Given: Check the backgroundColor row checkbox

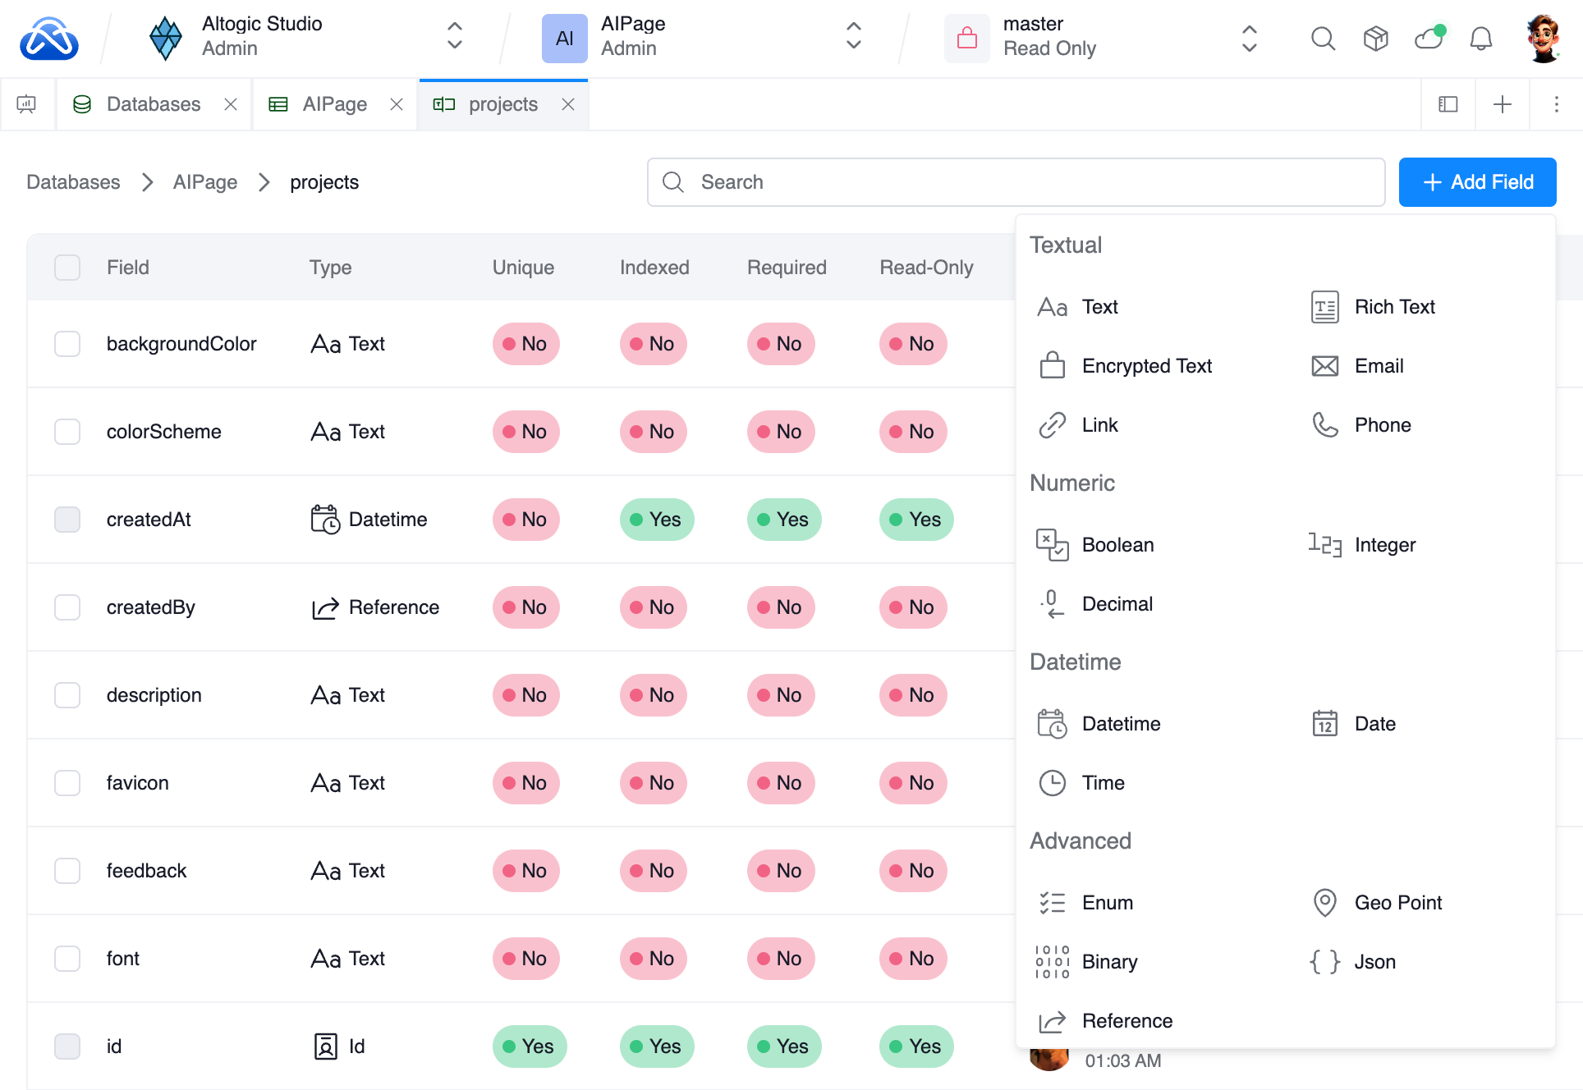Looking at the screenshot, I should tap(67, 344).
